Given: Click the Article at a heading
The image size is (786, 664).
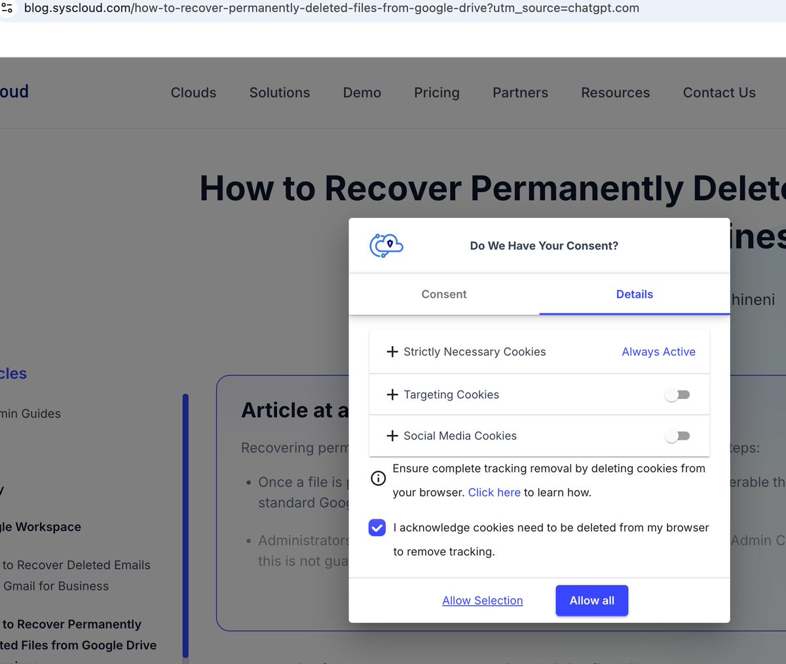Looking at the screenshot, I should click(x=295, y=410).
